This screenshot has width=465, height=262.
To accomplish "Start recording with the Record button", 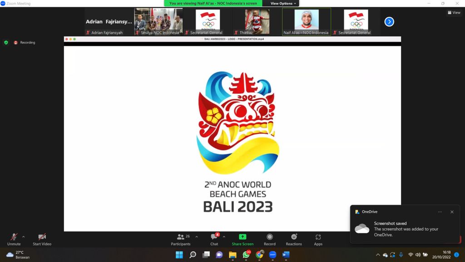I will click(270, 239).
